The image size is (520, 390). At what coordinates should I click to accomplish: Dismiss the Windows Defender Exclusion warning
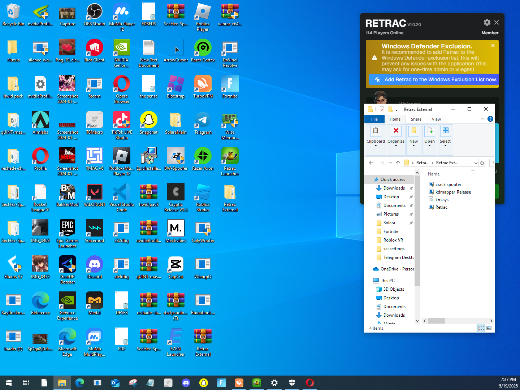(x=493, y=45)
